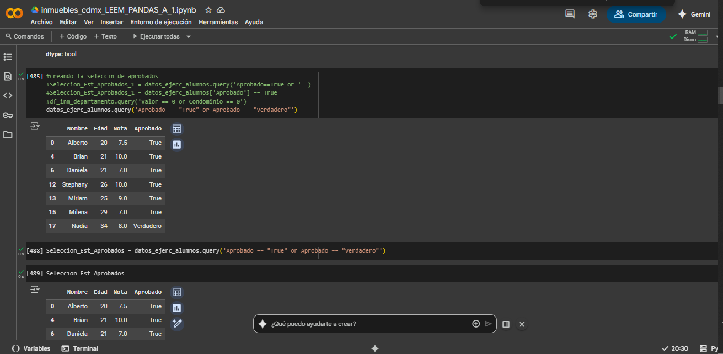The width and height of the screenshot is (723, 354).
Task: Show the 20:30 execution status
Action: pos(674,348)
